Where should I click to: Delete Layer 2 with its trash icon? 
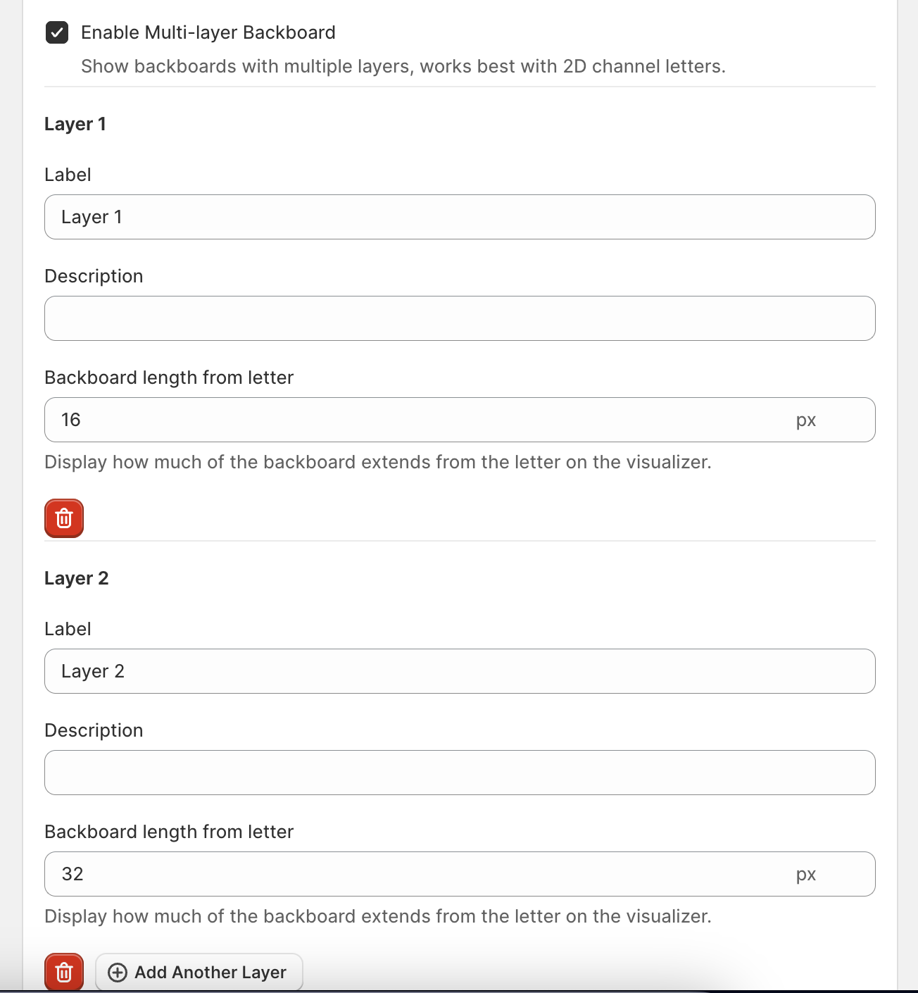click(64, 972)
